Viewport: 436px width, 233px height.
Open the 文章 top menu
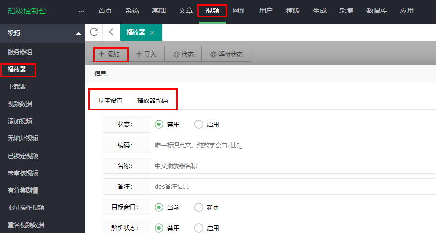185,11
